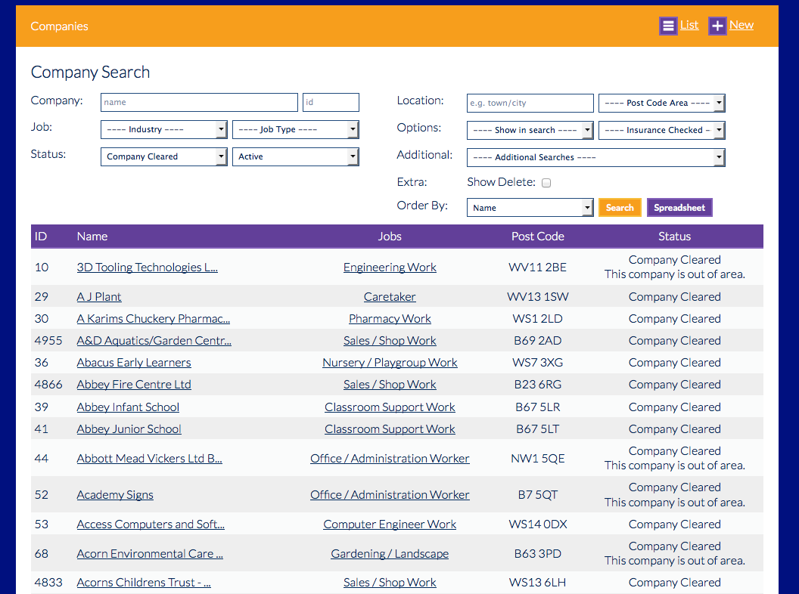Select post code B7 5QT
The image size is (799, 594).
538,495
